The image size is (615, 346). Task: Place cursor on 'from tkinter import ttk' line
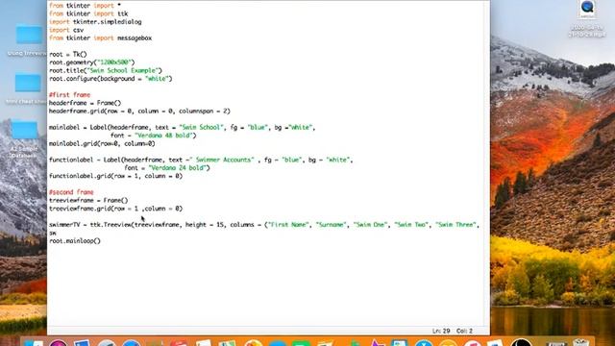88,13
